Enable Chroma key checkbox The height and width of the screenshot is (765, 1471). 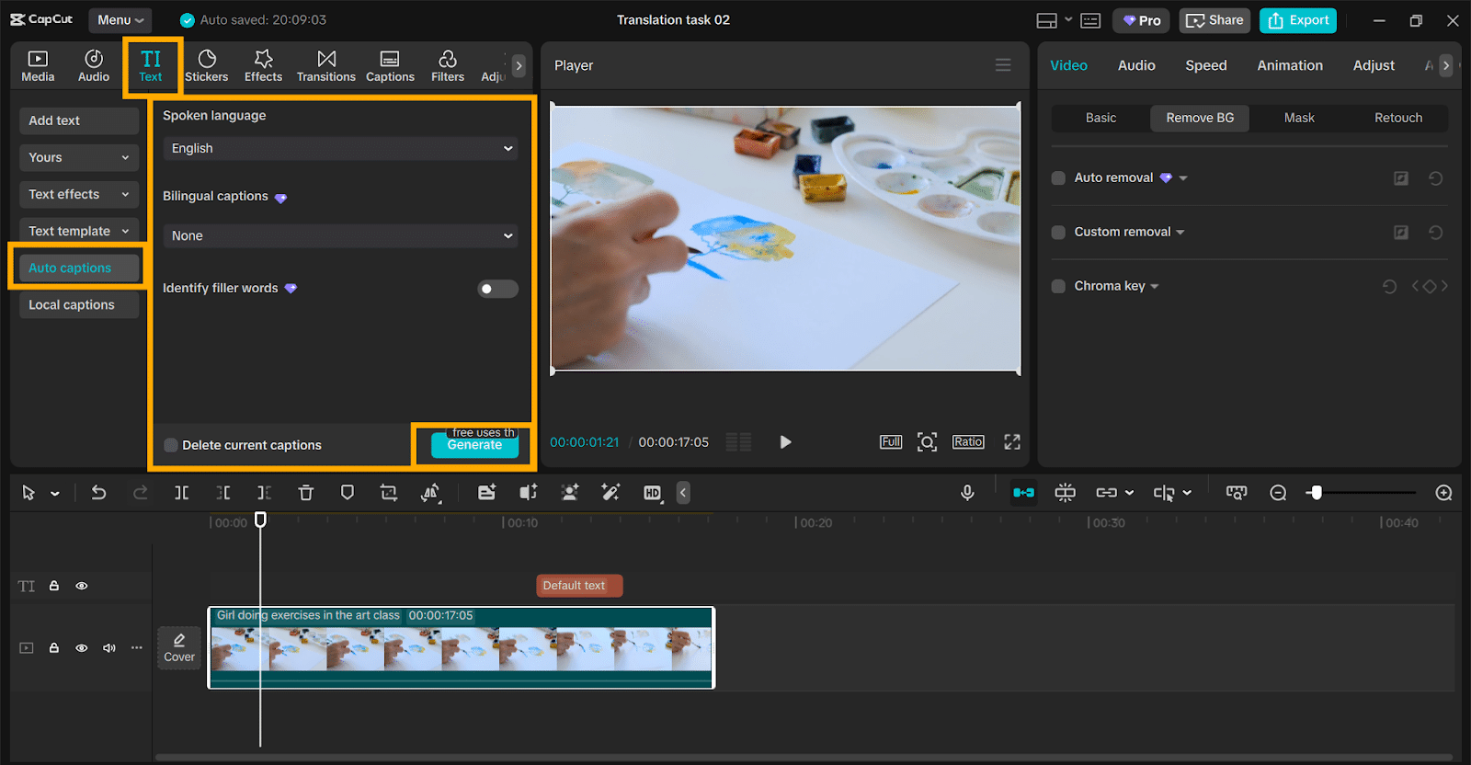(x=1058, y=286)
